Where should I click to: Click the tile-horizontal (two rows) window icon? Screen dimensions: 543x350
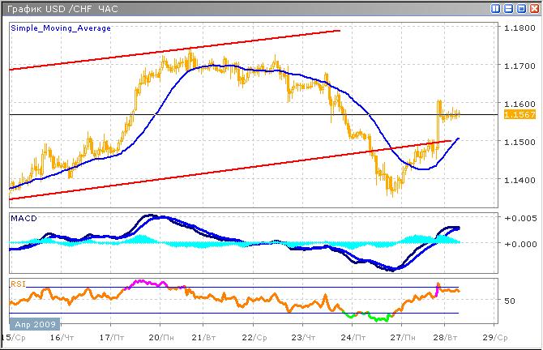509,8
